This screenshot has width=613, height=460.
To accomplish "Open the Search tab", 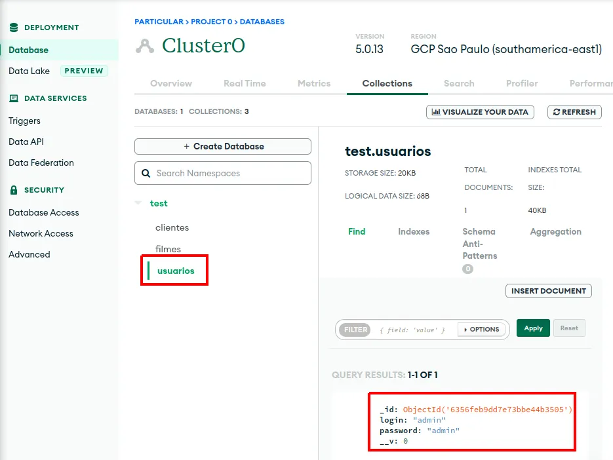I will coord(459,83).
